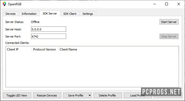Open the SDK Client tab
The image size is (185, 101).
pyautogui.click(x=70, y=14)
